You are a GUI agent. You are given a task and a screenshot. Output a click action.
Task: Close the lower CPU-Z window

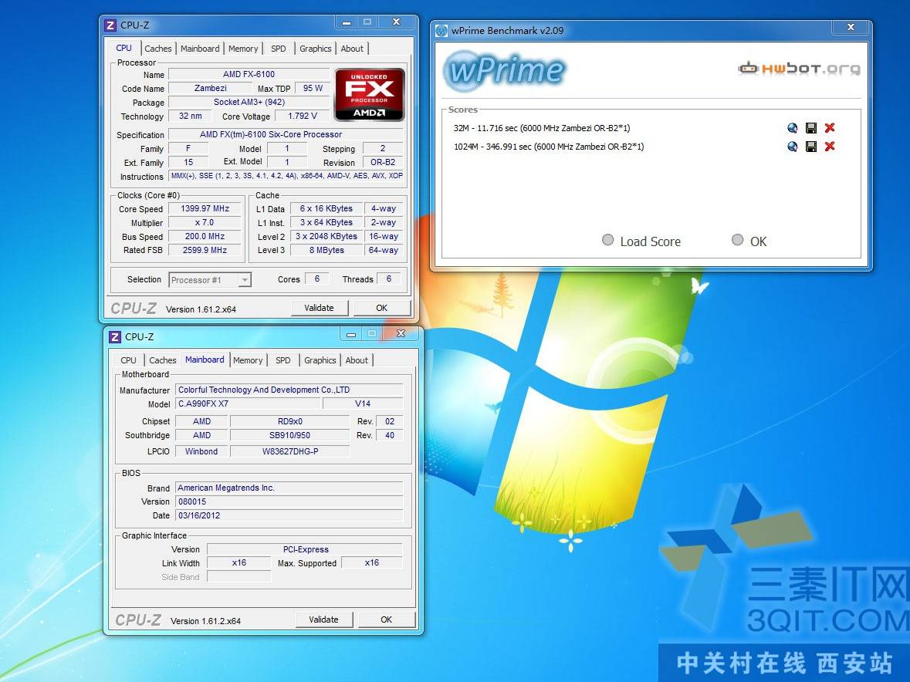pyautogui.click(x=401, y=333)
